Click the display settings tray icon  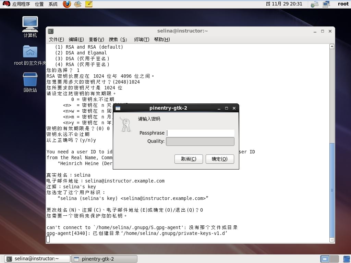(326, 4)
